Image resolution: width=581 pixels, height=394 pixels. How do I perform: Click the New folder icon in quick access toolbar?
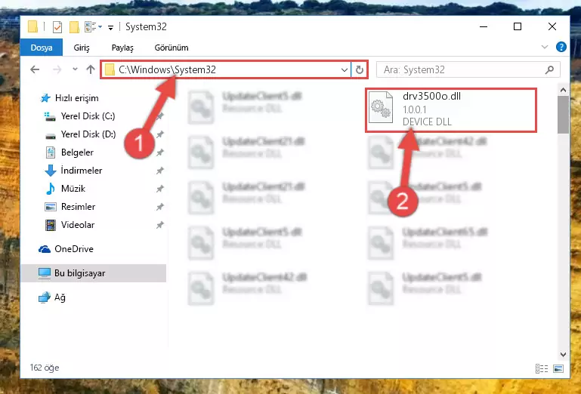(x=74, y=27)
